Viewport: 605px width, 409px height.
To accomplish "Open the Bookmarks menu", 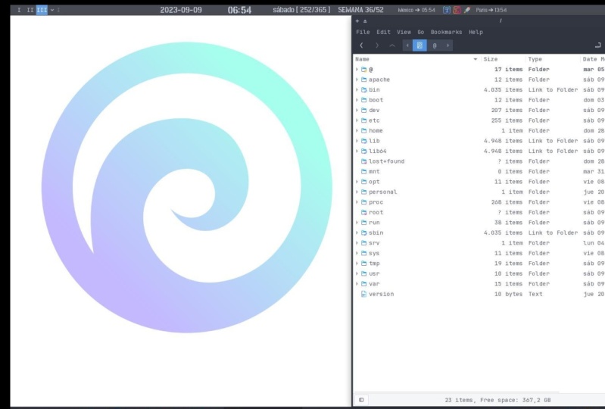I will [447, 32].
